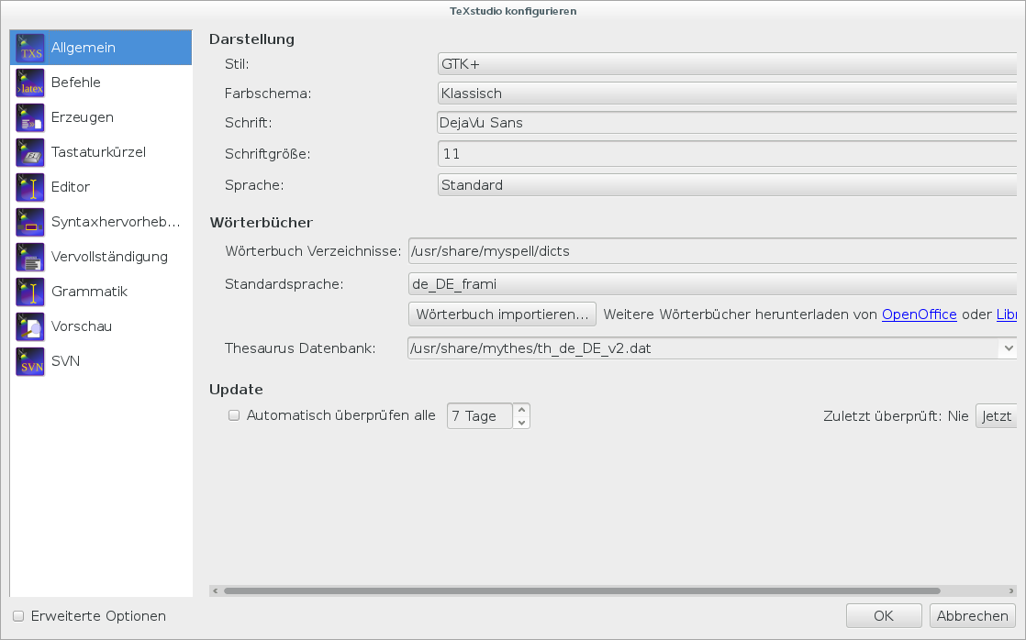
Task: Click the Jetzt update check button
Action: [x=997, y=415]
